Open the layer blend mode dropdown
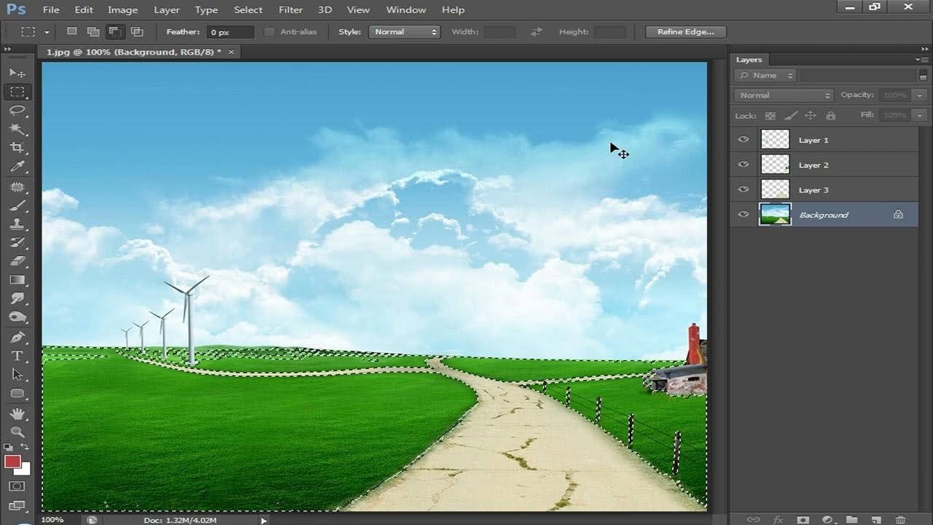The height and width of the screenshot is (525, 933). pos(784,96)
